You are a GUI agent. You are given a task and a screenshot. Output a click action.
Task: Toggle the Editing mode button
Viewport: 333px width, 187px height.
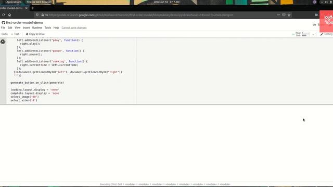click(326, 34)
